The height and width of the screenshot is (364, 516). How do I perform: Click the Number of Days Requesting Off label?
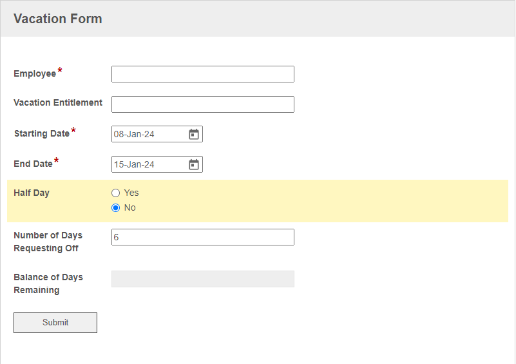click(48, 242)
